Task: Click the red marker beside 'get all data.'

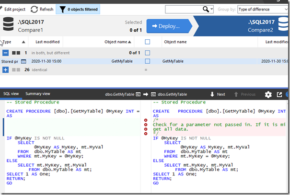Action: click(146, 129)
